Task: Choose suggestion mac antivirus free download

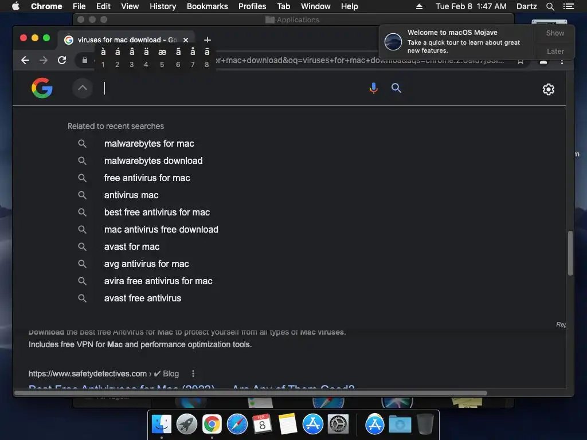Action: tap(161, 230)
